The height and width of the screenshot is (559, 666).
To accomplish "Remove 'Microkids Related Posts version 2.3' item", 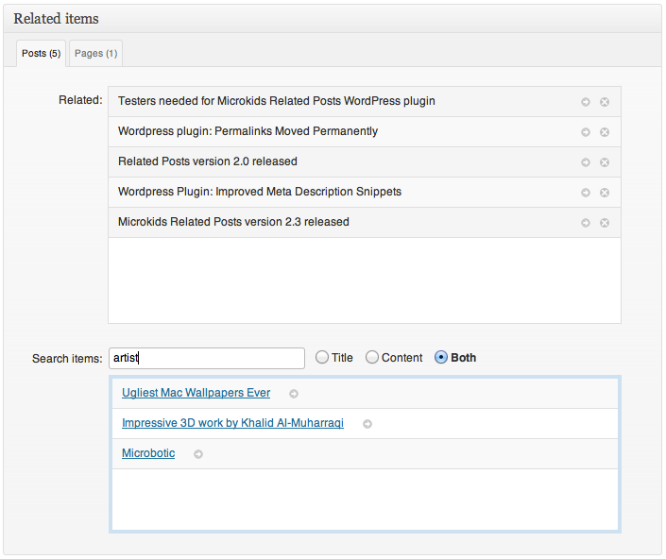I will 605,223.
